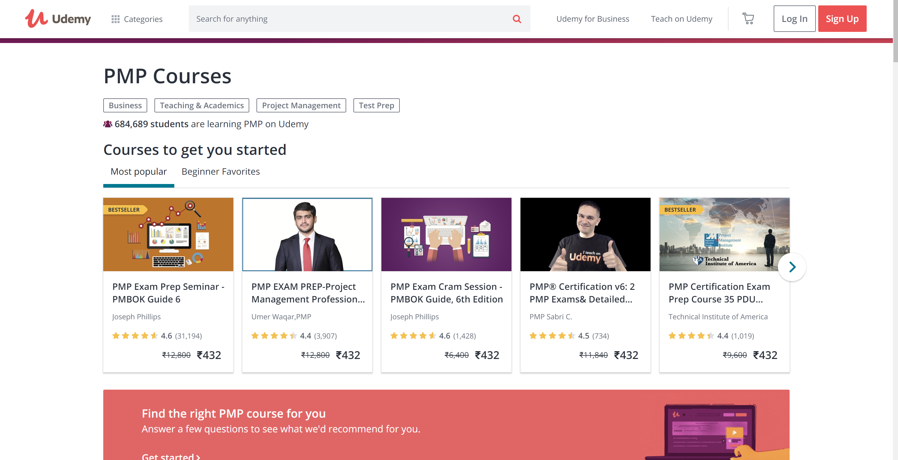898x460 pixels.
Task: Click the Sign Up button
Action: tap(842, 19)
